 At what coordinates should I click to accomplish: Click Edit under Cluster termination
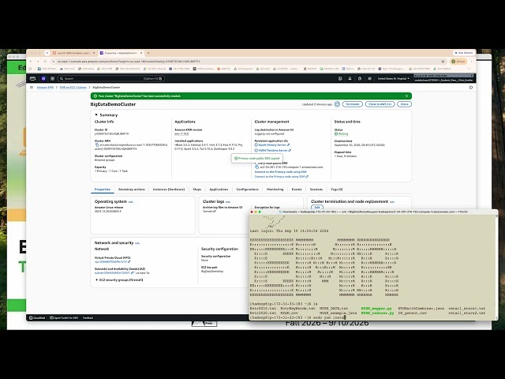317,207
